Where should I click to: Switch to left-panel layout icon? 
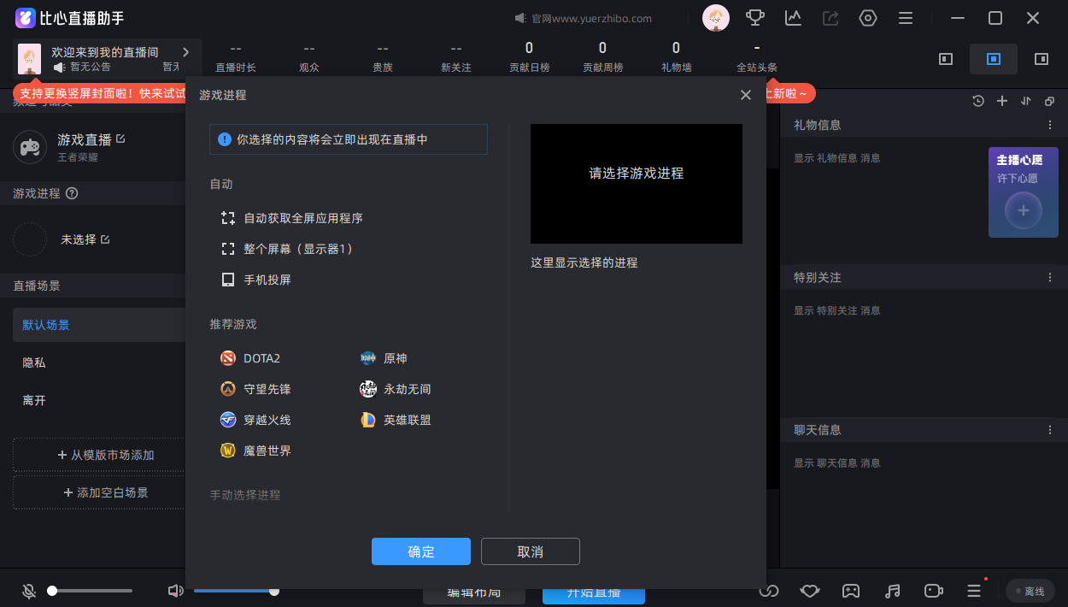click(x=946, y=59)
